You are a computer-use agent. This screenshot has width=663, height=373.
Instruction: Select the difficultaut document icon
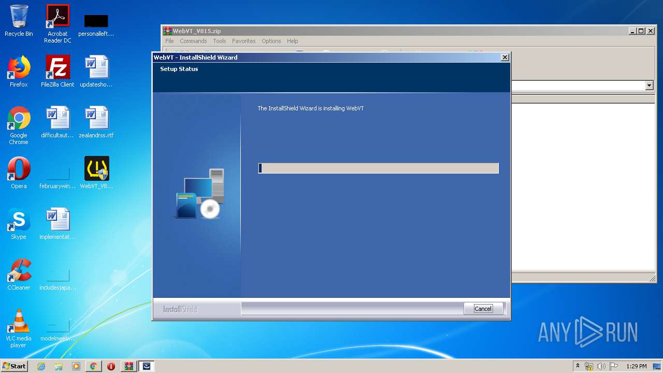coord(57,122)
